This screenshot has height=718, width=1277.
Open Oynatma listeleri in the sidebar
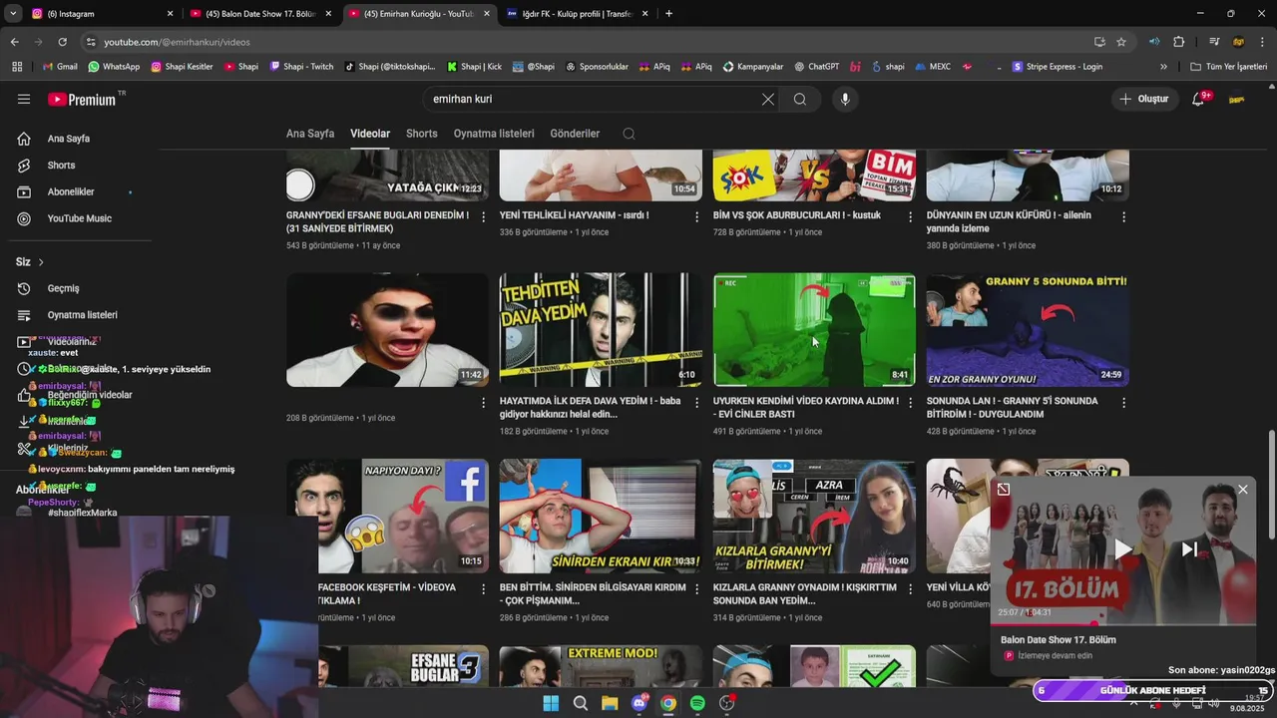tap(82, 315)
